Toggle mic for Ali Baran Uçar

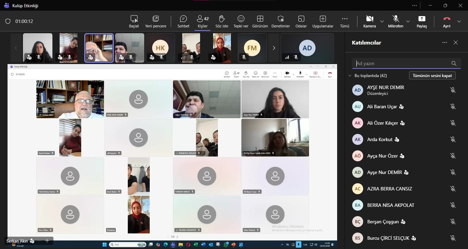(x=453, y=107)
